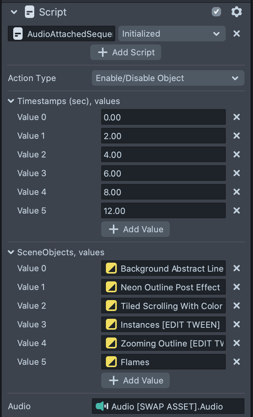Open the Initialized event dropdown

coord(172,34)
